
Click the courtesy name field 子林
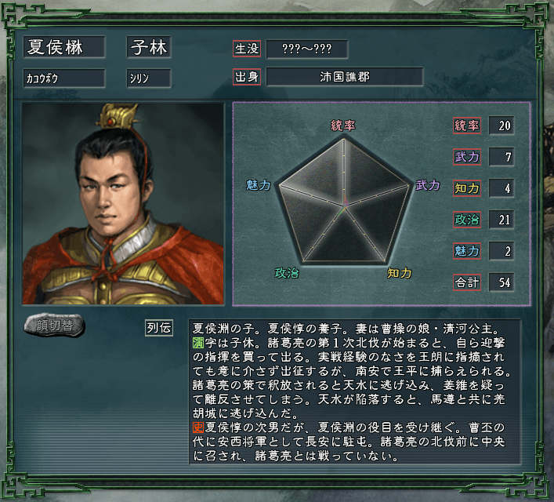tap(149, 47)
